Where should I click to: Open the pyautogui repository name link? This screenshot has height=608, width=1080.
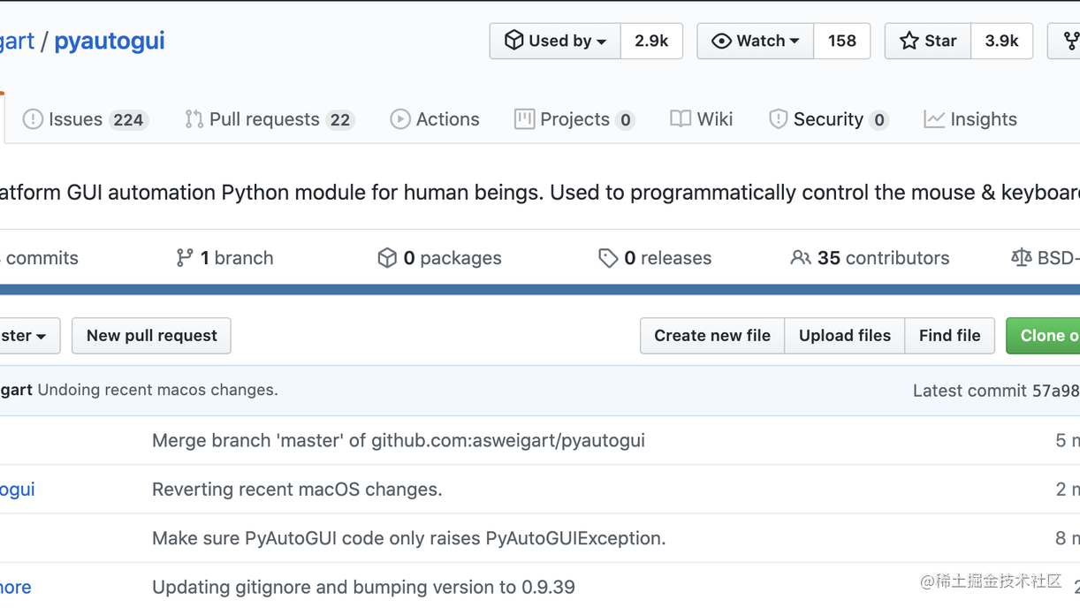point(109,40)
